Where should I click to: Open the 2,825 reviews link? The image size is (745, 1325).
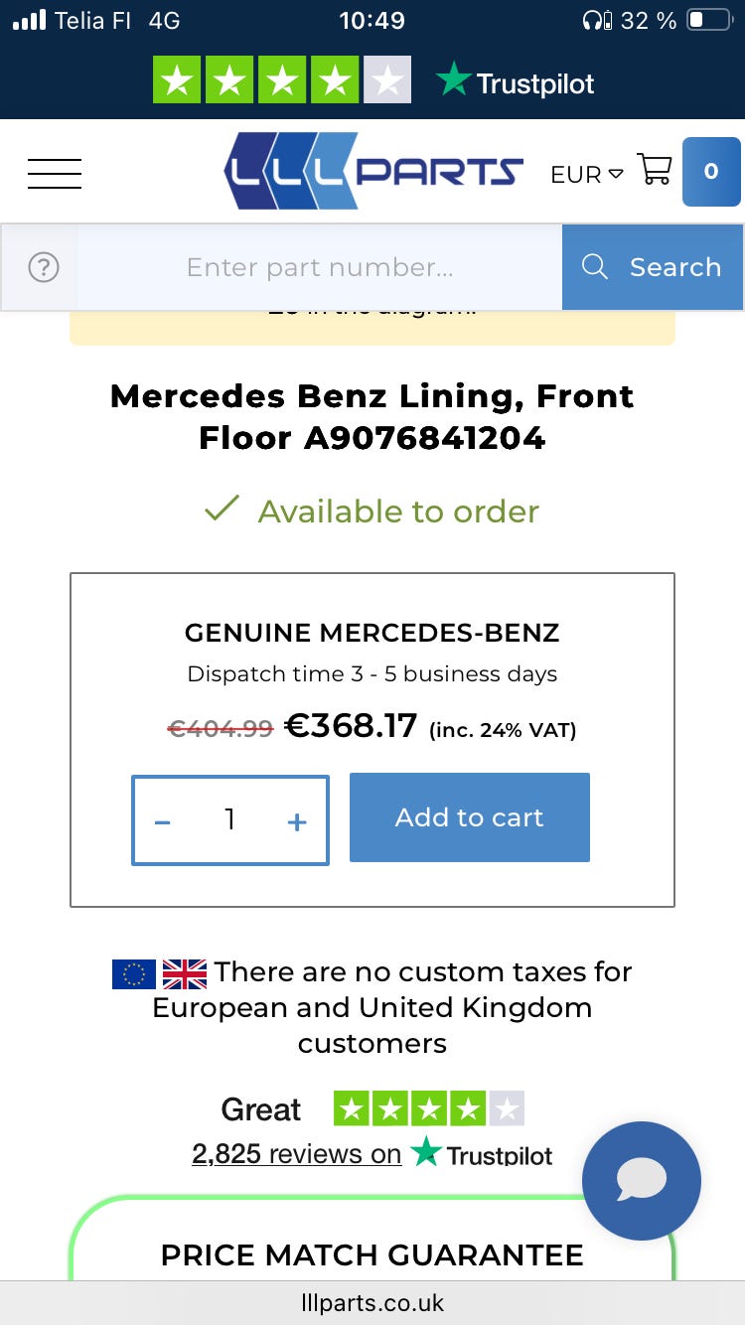click(296, 1153)
